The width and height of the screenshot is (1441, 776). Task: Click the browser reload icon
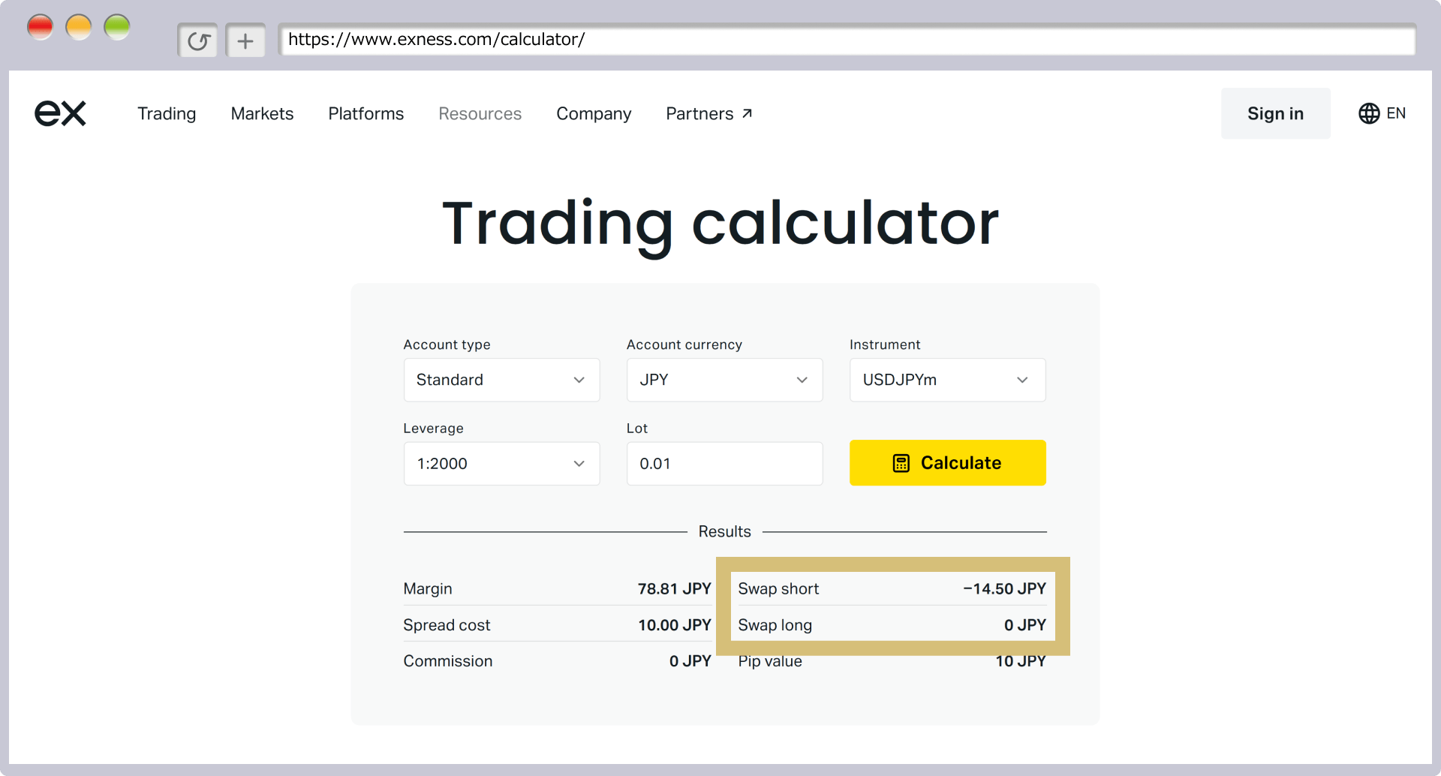(x=198, y=41)
